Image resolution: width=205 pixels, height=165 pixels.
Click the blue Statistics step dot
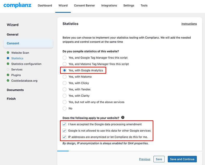click(x=8, y=58)
